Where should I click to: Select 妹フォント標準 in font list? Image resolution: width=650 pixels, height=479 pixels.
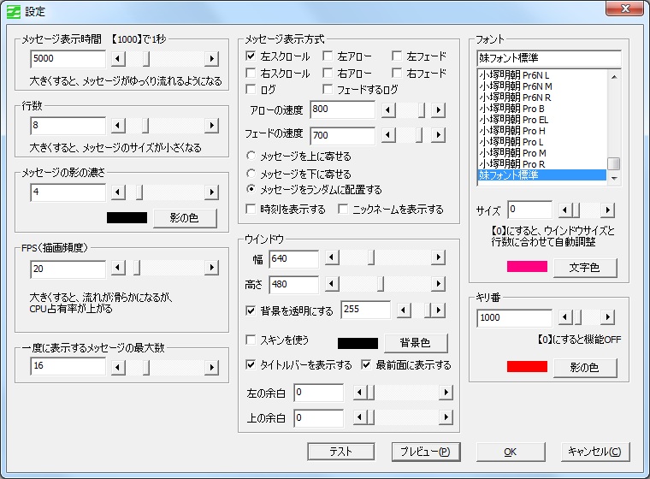click(x=542, y=175)
